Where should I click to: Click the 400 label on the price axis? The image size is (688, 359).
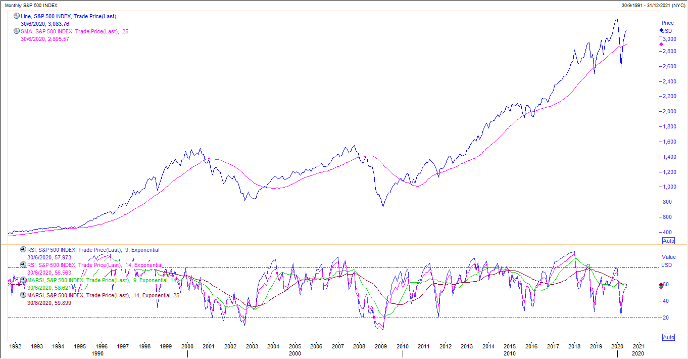coord(667,232)
